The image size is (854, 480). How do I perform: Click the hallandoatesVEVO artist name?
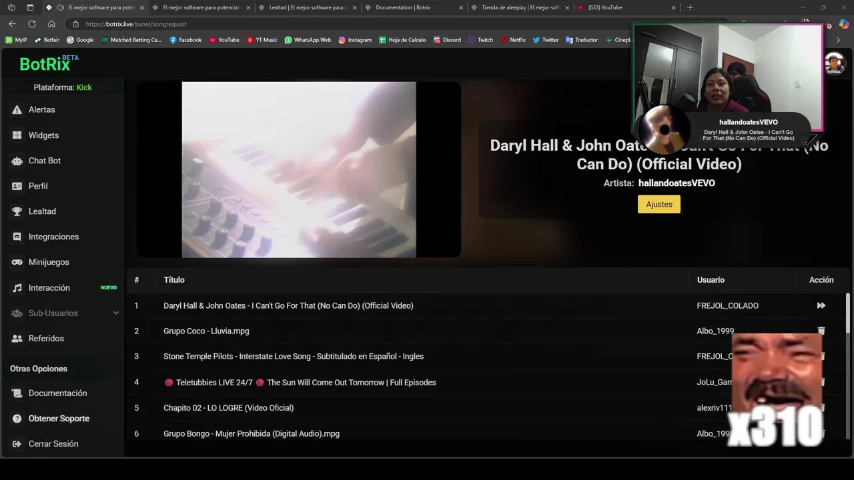tap(677, 183)
